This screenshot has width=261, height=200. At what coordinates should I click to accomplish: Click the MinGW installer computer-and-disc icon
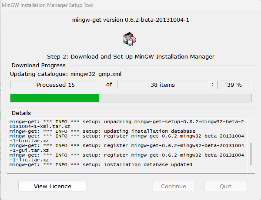pyautogui.click(x=129, y=39)
